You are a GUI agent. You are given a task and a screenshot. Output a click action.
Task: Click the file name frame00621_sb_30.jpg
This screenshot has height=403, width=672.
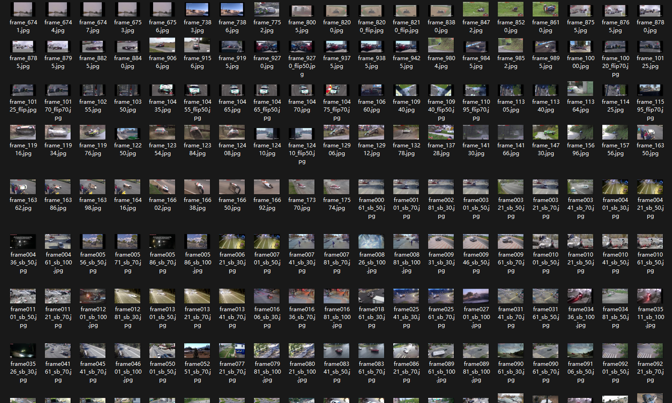(232, 263)
